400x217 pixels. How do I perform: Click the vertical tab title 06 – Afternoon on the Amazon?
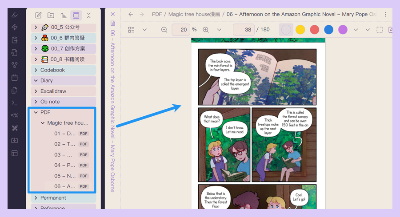[x=112, y=111]
